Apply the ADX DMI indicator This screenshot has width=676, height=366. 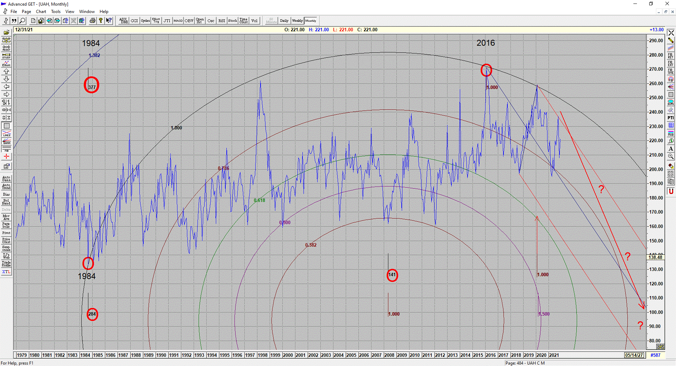point(124,21)
